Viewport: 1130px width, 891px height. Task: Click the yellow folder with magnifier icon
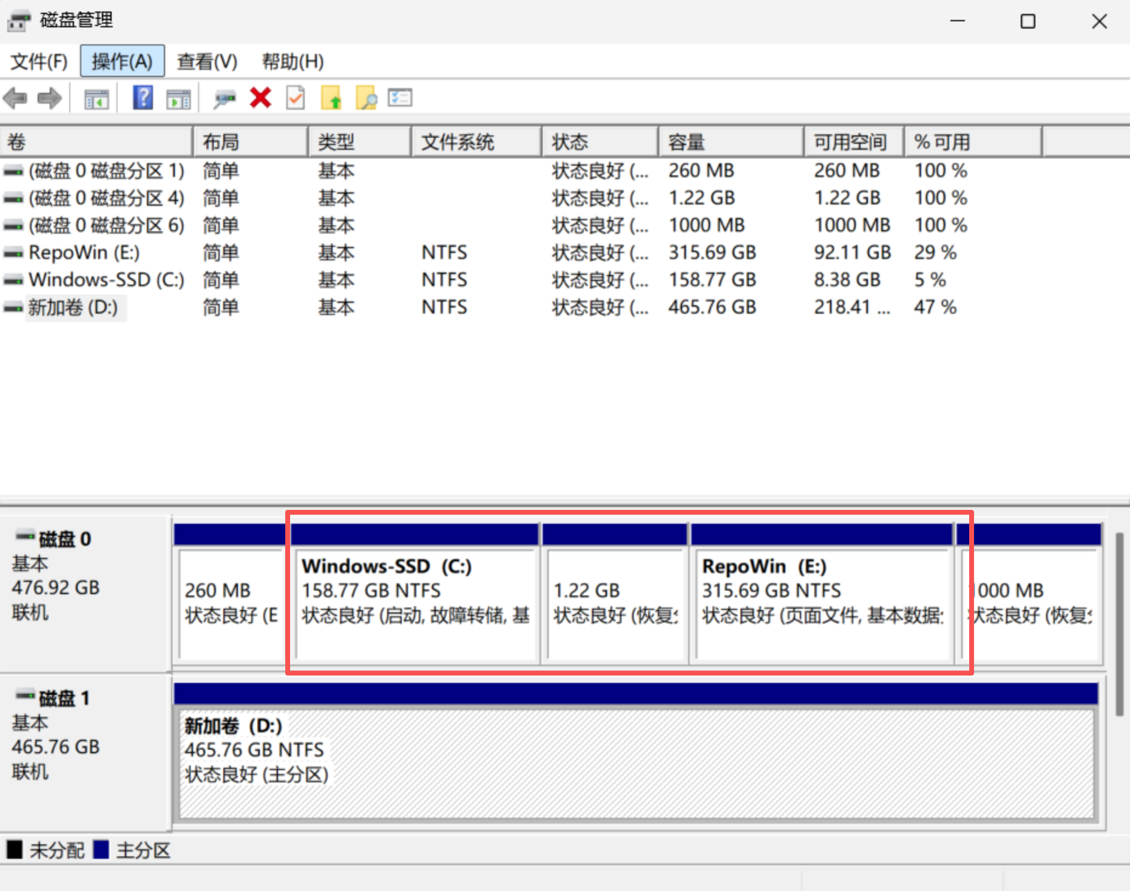tap(367, 98)
